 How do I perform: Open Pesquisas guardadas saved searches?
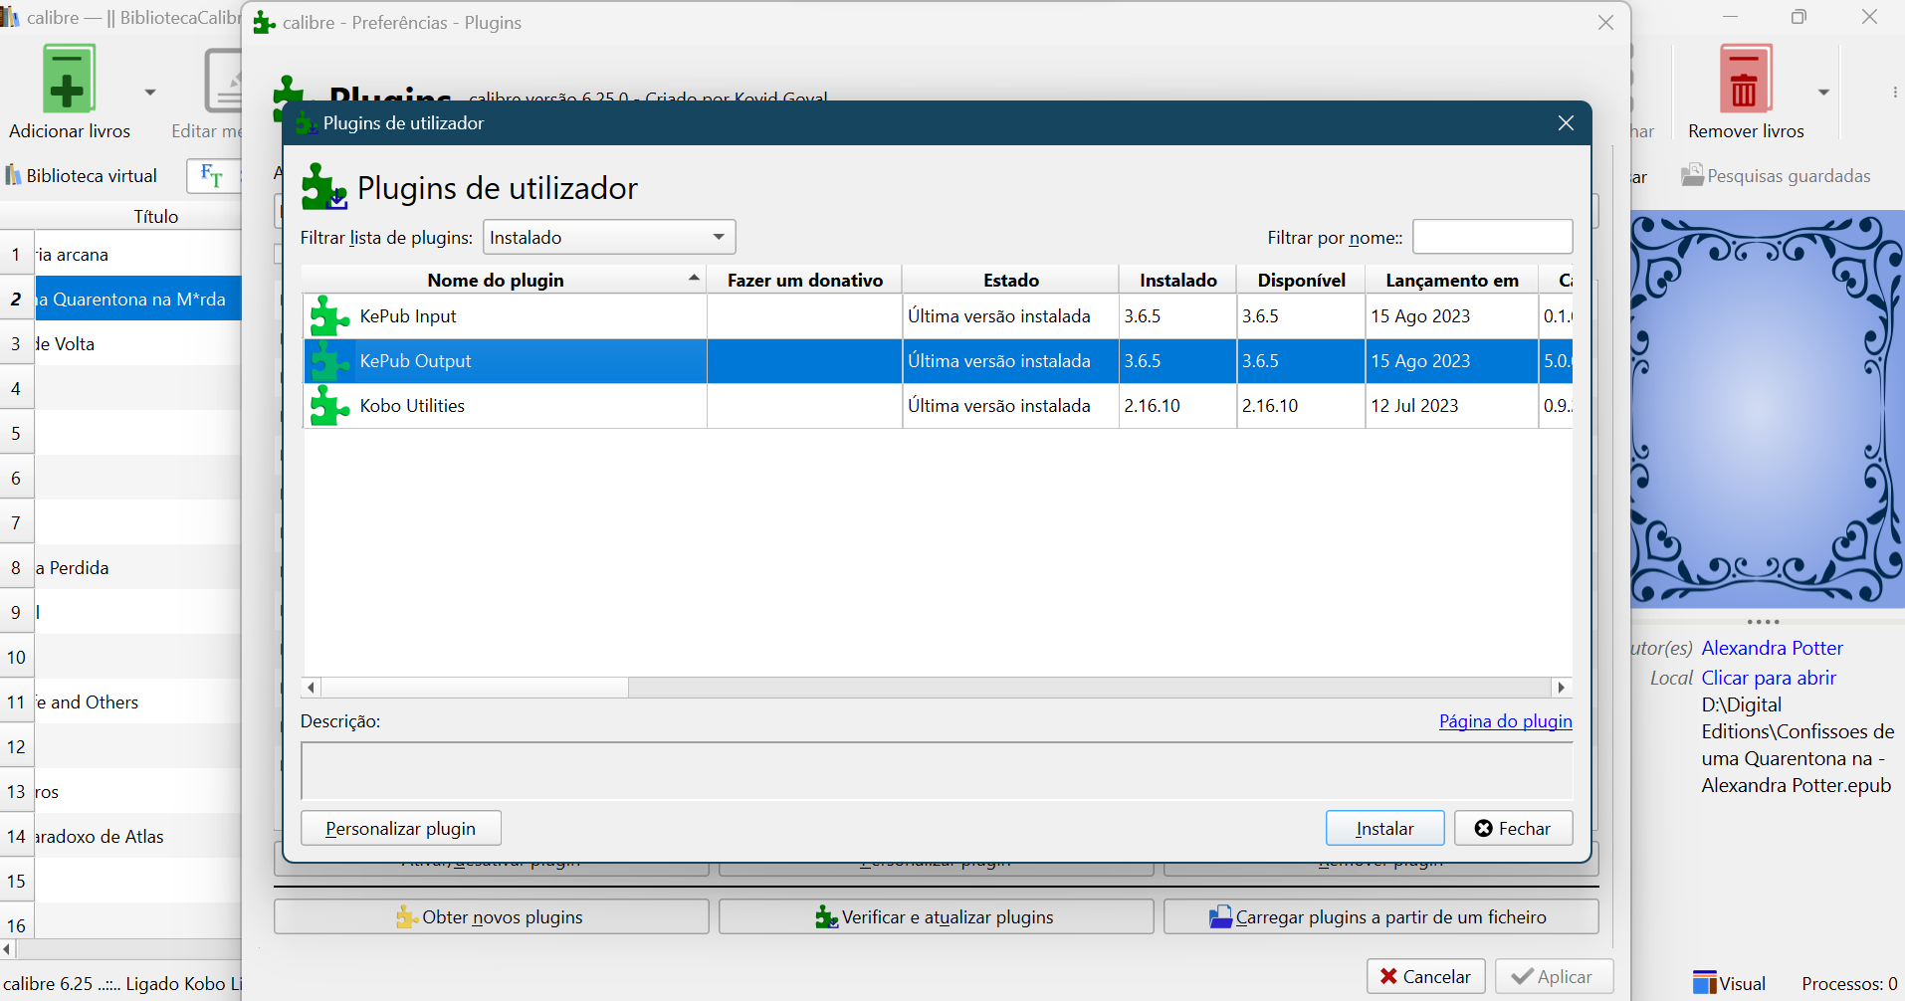pos(1776,176)
